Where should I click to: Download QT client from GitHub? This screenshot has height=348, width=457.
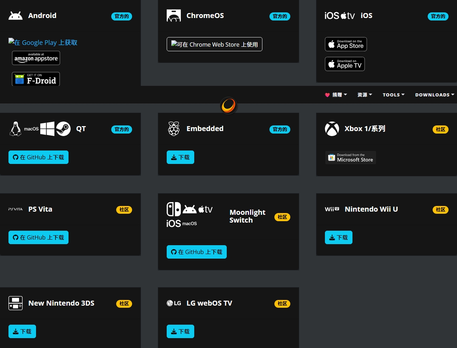coord(38,157)
